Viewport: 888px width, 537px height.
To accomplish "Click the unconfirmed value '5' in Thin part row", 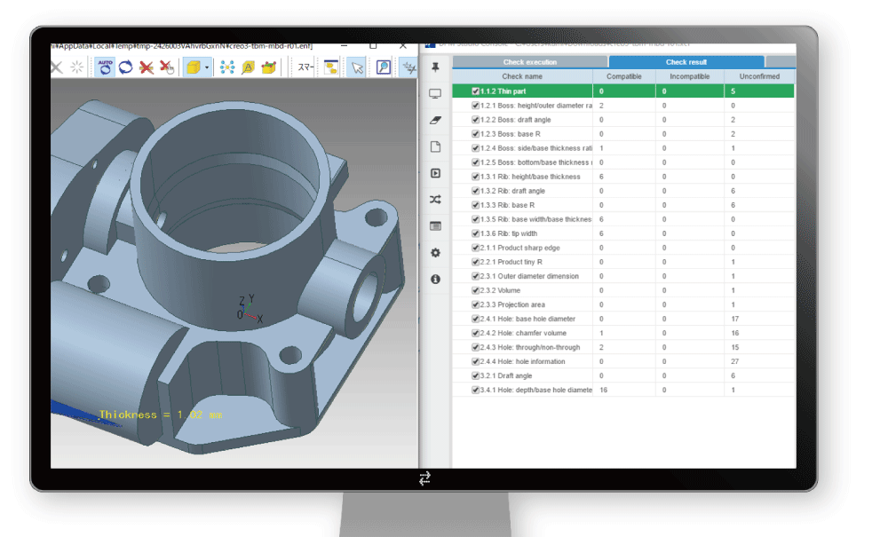I will pos(733,91).
